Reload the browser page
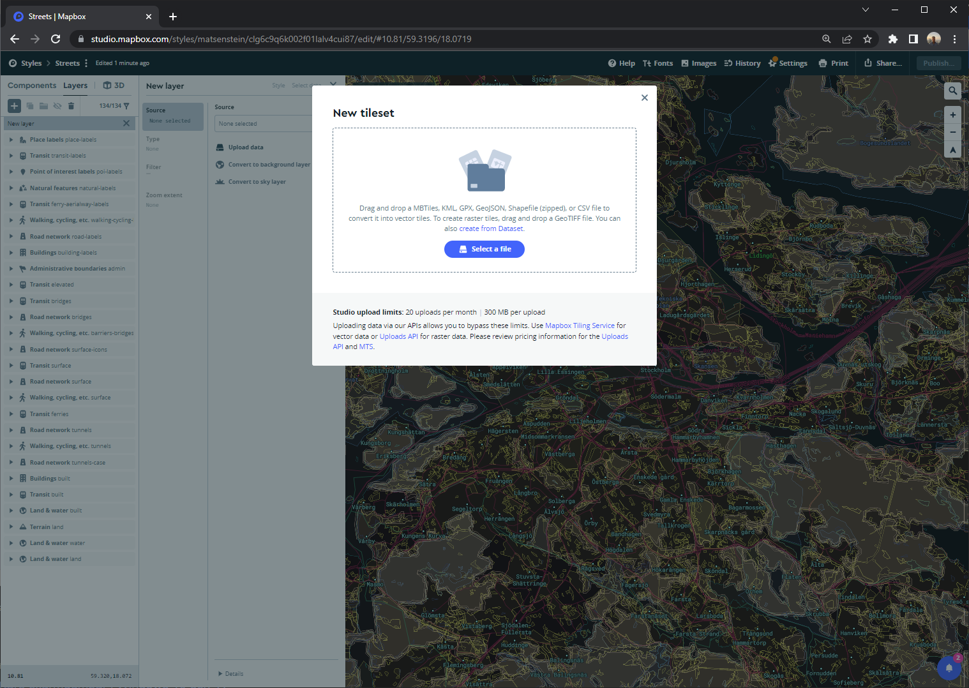Image resolution: width=969 pixels, height=688 pixels. point(56,39)
